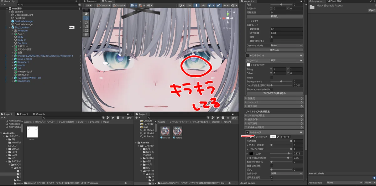Select the Rotate tool in Scene toolbar
Screen dimensions: 376x186
click(86, 22)
